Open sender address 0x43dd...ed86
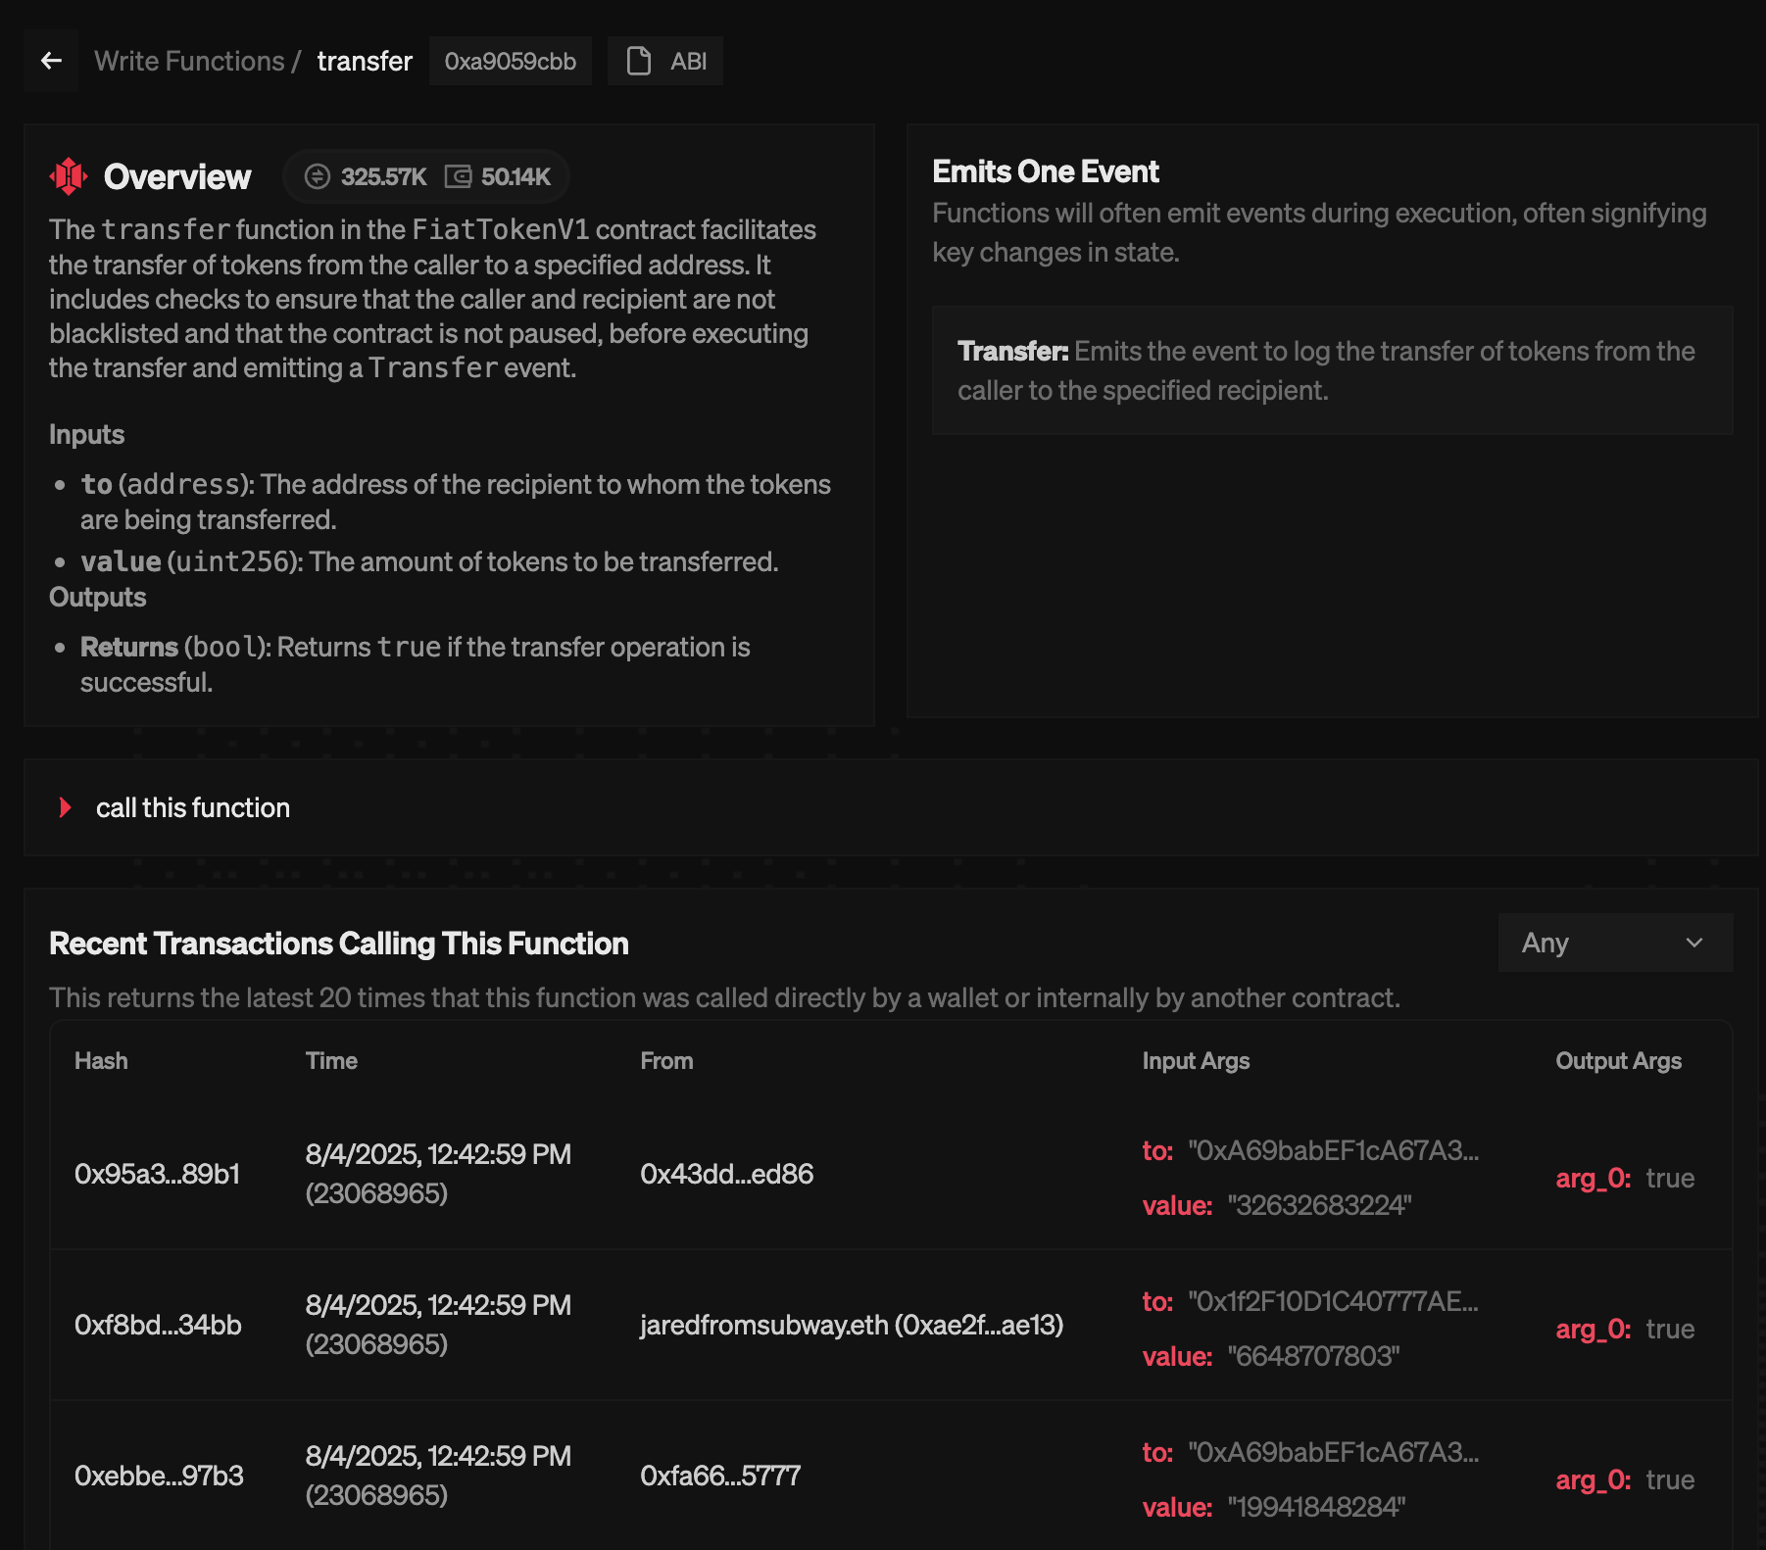Image resolution: width=1766 pixels, height=1550 pixels. [x=727, y=1175]
